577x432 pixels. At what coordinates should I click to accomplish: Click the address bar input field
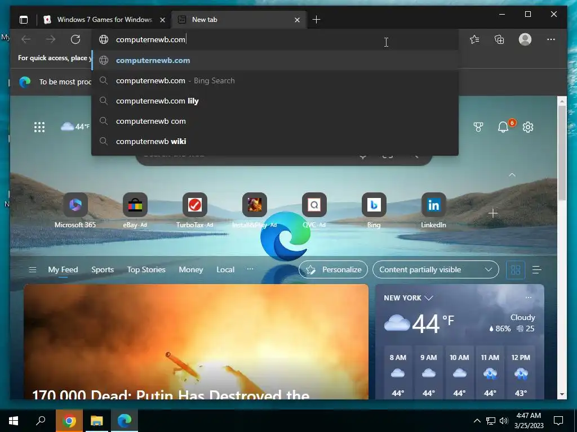coord(275,39)
